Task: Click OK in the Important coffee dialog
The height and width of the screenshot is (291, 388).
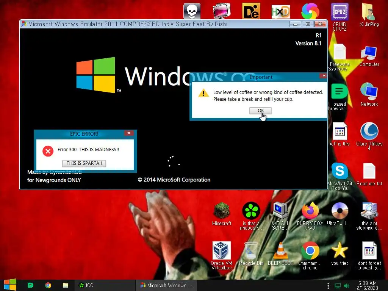Action: tap(260, 111)
